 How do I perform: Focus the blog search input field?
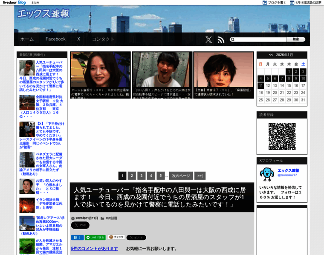click(260, 40)
